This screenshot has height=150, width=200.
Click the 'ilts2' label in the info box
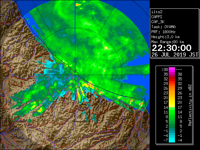[157, 12]
